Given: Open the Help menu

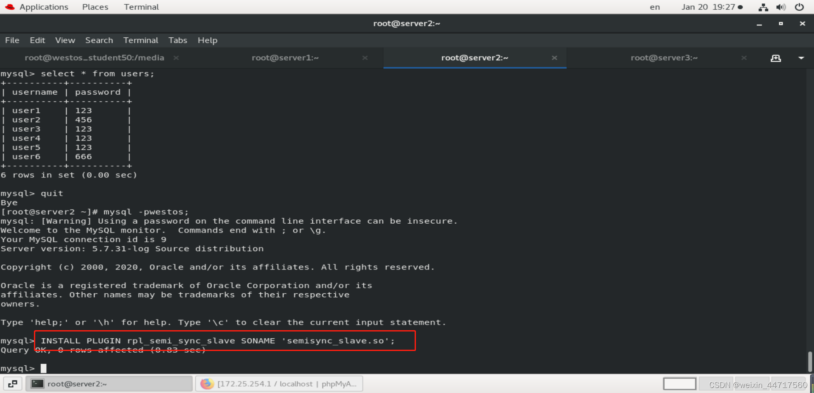Looking at the screenshot, I should pos(207,40).
